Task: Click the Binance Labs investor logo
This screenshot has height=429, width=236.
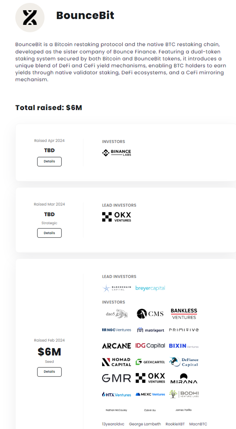Action: (117, 153)
